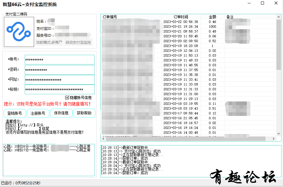Select order row 2023-03-19 11:33:41
The height and width of the screenshot is (187, 283).
click(x=188, y=79)
